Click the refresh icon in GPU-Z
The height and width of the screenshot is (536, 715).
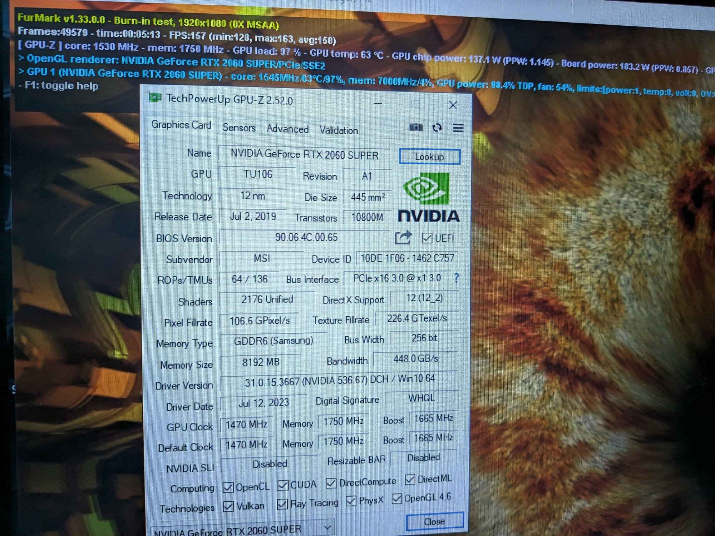point(437,128)
